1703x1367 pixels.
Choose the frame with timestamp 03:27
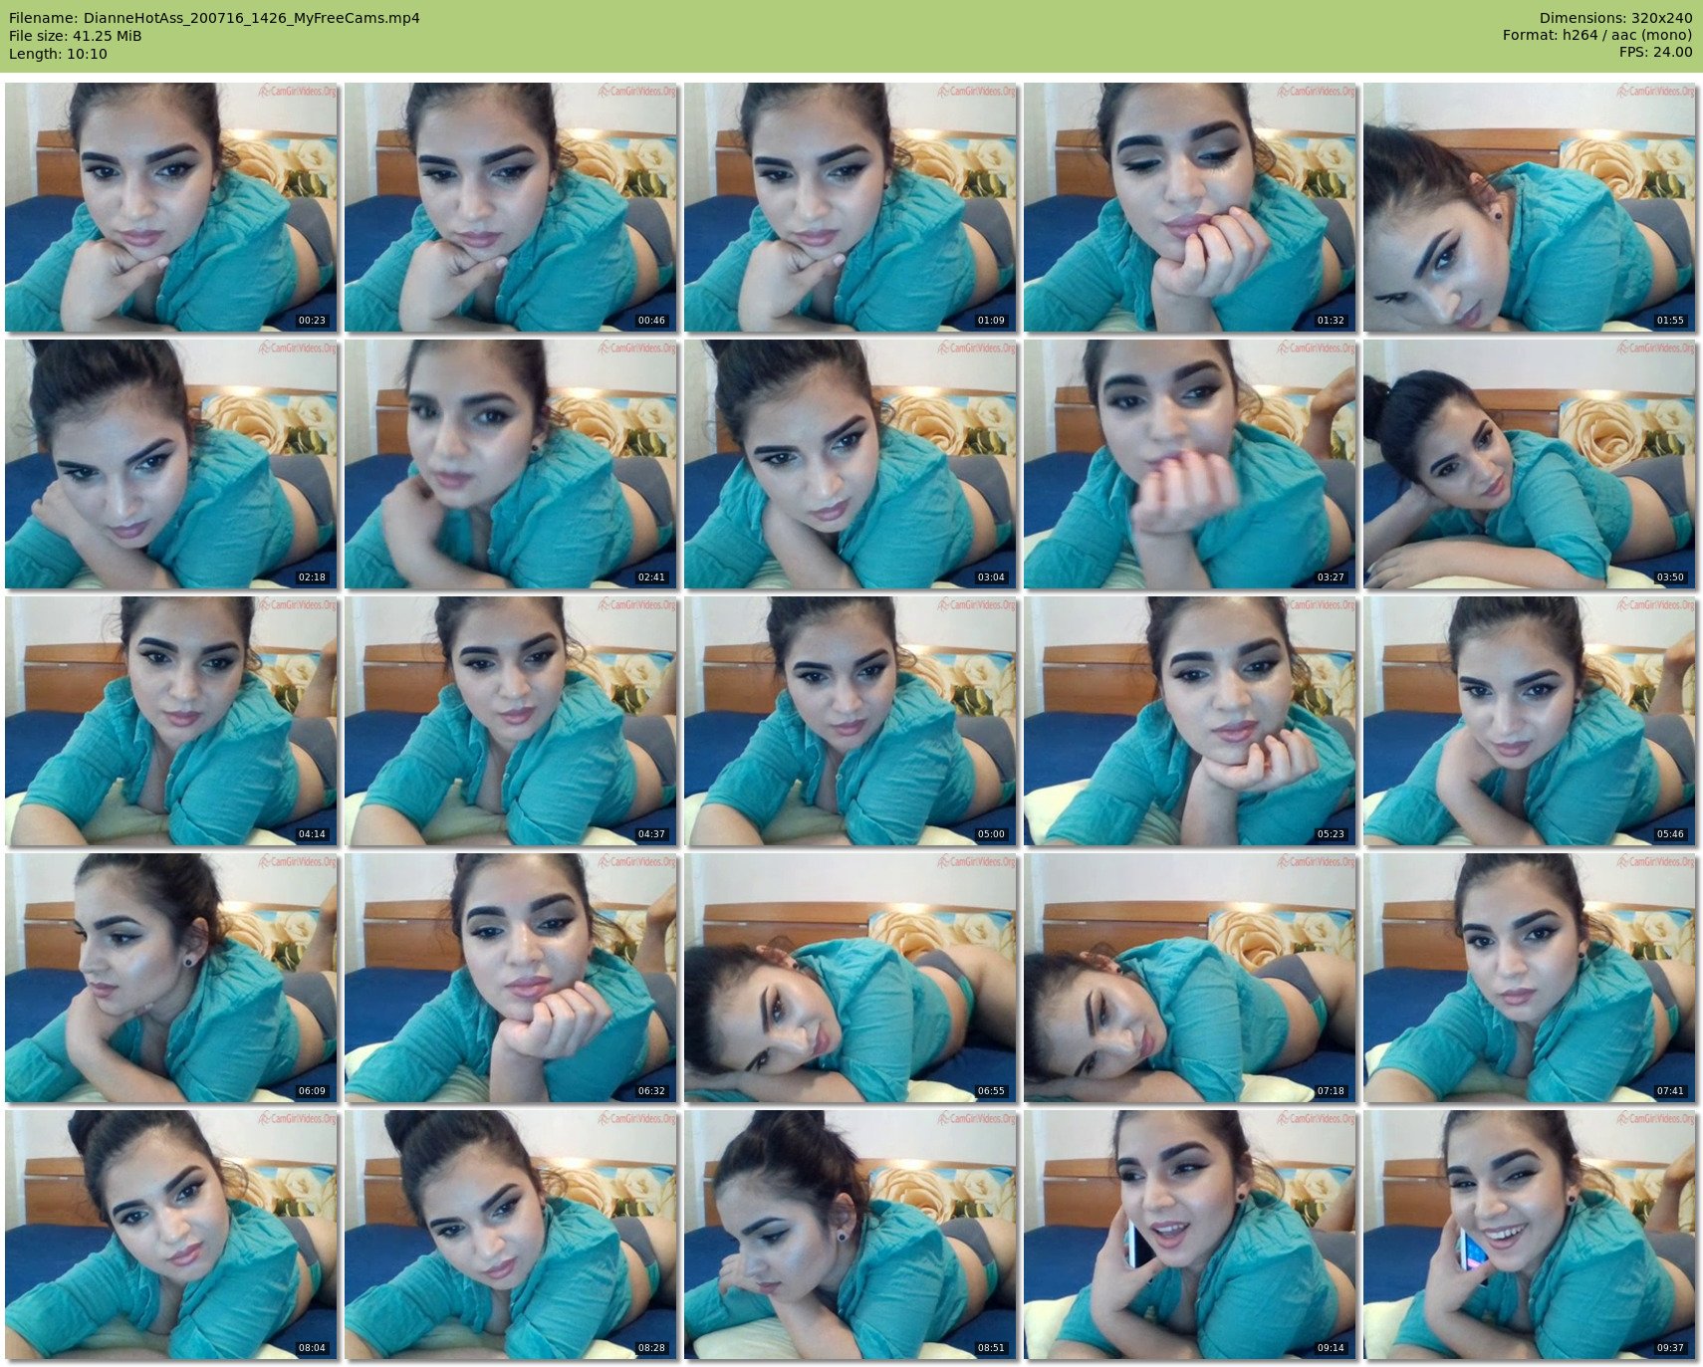pyautogui.click(x=1190, y=464)
